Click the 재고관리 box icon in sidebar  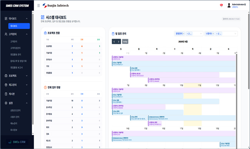[6, 85]
